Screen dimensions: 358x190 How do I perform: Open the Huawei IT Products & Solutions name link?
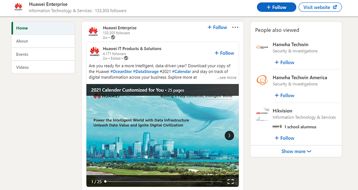coord(132,49)
